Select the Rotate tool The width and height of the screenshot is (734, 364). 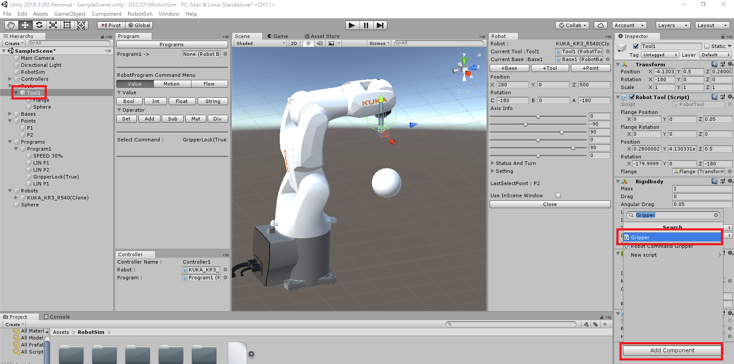coord(39,25)
